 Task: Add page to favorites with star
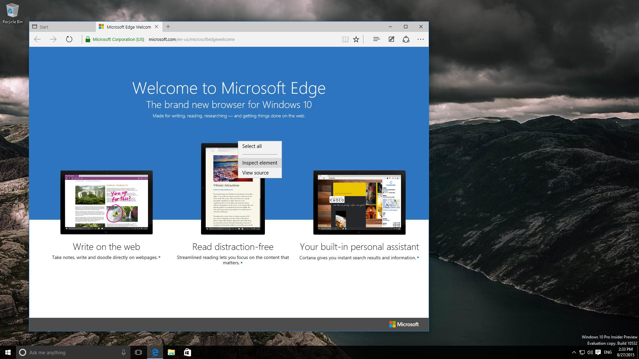tap(356, 39)
